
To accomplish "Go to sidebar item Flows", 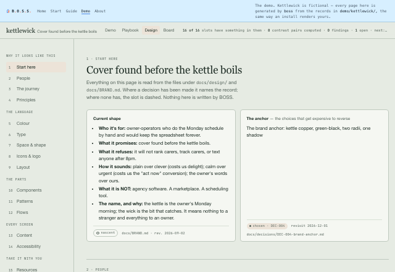I will click(36, 213).
